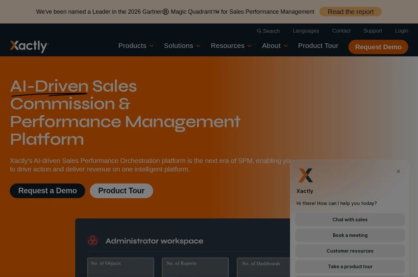Close the Xactly chat widget
This screenshot has height=277, width=418.
pos(398,171)
